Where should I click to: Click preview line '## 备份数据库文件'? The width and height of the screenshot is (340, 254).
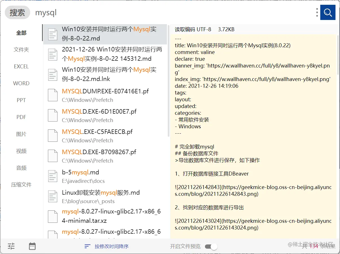click(x=197, y=153)
